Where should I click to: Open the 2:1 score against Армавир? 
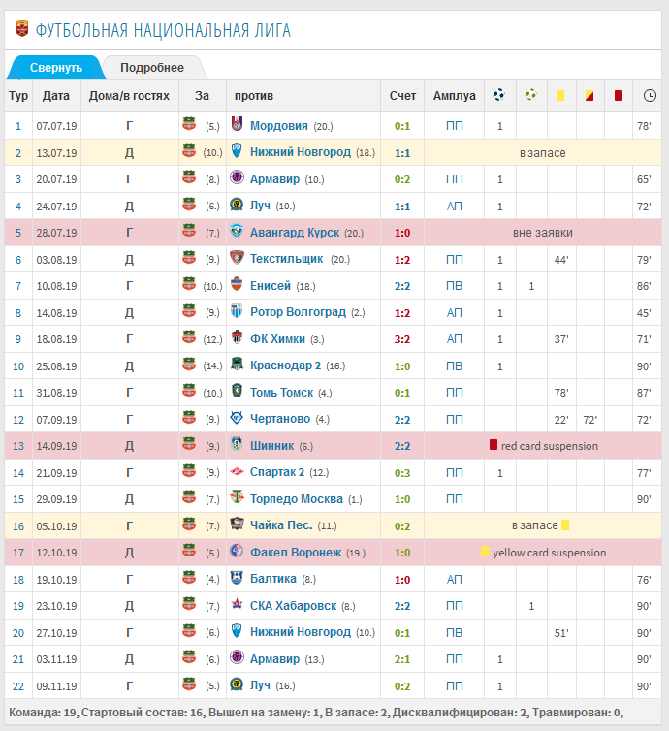[402, 659]
